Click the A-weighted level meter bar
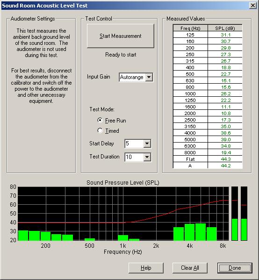 [x=244, y=230]
